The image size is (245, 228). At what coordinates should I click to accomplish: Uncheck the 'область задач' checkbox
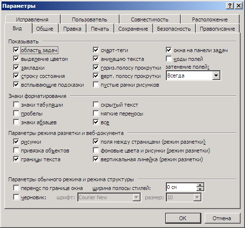[16, 50]
